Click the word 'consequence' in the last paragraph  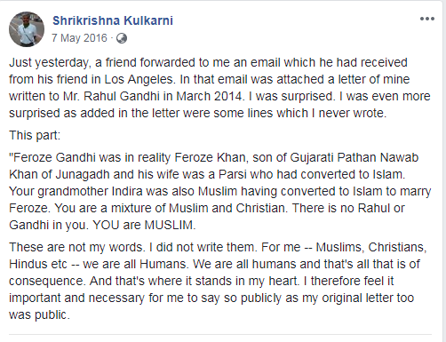pos(47,281)
